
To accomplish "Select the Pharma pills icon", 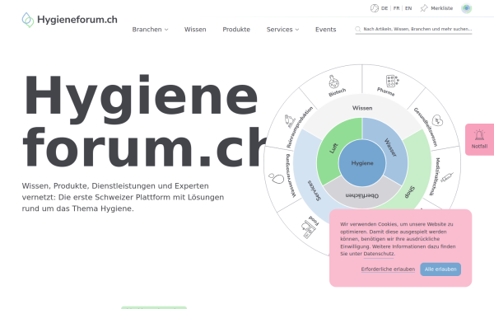I will 392,81.
